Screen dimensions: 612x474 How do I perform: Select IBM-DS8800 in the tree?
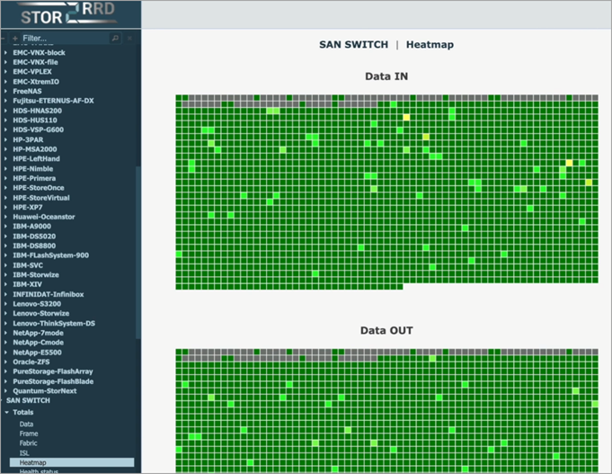(x=34, y=246)
